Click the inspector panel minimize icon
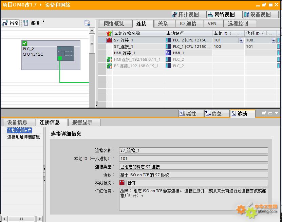The width and height of the screenshot is (282, 222). (x=270, y=113)
